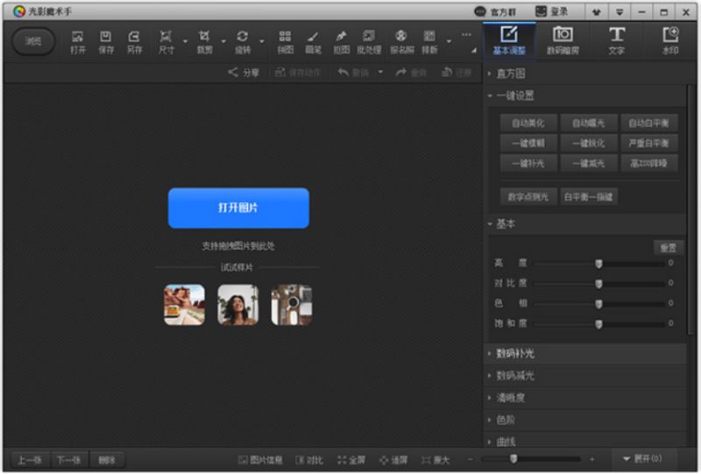Collapse the 一键设置 section

pos(514,96)
